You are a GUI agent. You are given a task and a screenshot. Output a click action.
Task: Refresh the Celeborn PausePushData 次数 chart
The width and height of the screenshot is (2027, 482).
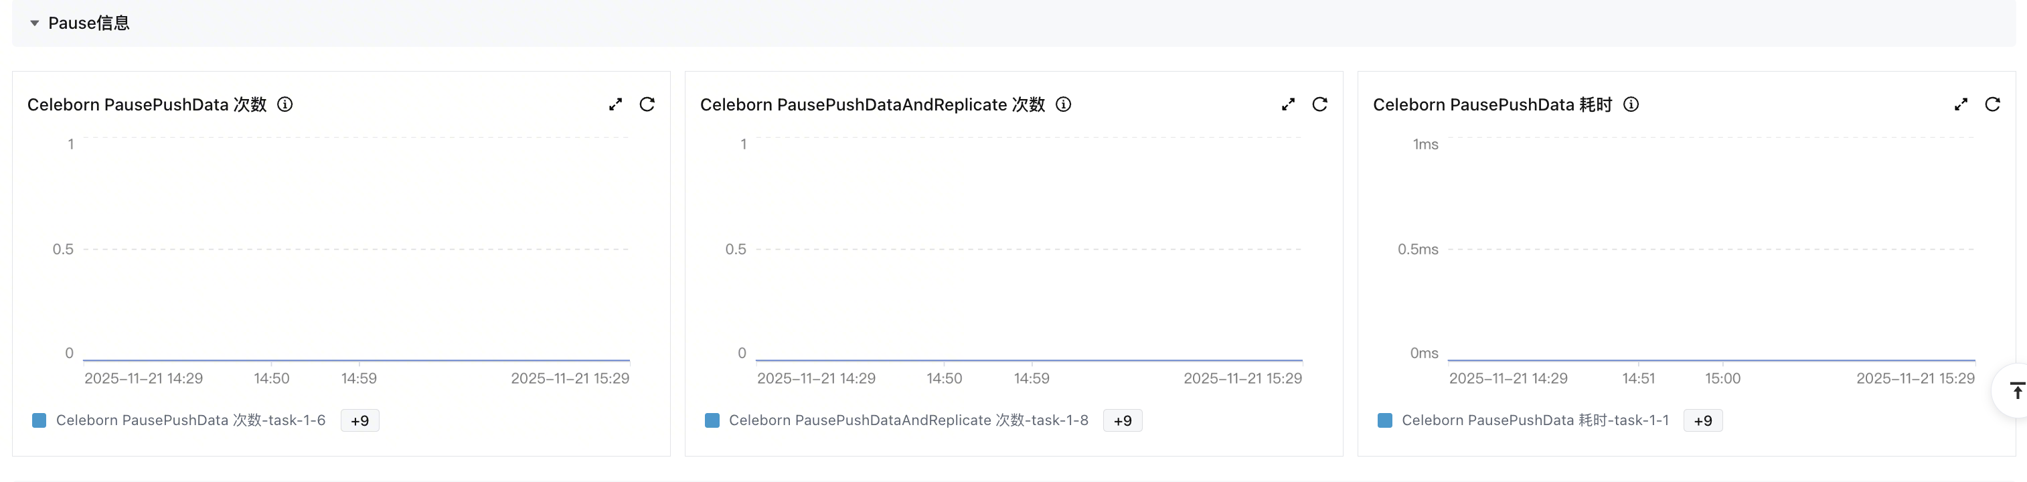(x=647, y=104)
